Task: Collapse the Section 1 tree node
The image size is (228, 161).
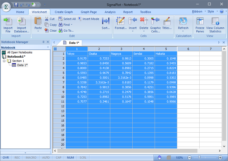Action: click(x=4, y=61)
